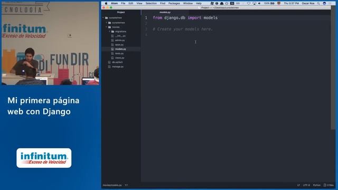
Task: Select the models.py editor tab
Action: tap(165, 12)
